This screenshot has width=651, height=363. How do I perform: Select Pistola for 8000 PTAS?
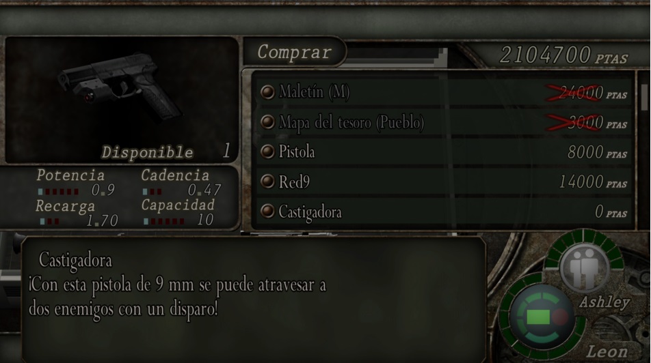[x=443, y=151]
